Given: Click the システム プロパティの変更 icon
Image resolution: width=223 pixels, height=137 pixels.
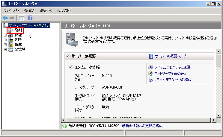Looking at the screenshot, I should click(x=151, y=67).
